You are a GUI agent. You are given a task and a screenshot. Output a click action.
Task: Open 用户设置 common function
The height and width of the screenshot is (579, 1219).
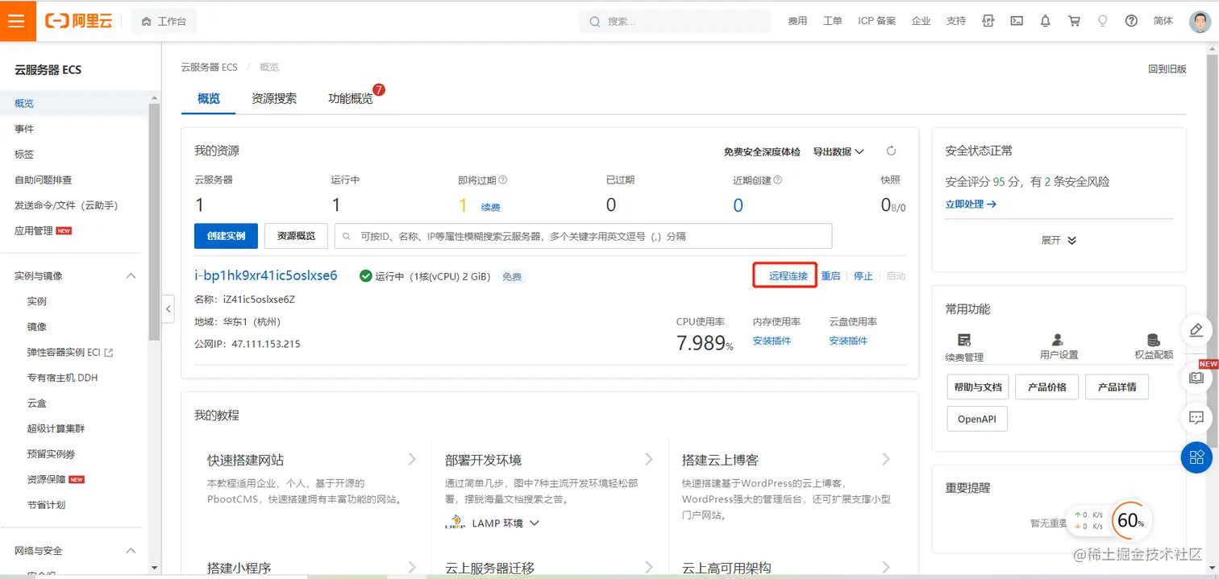point(1059,348)
